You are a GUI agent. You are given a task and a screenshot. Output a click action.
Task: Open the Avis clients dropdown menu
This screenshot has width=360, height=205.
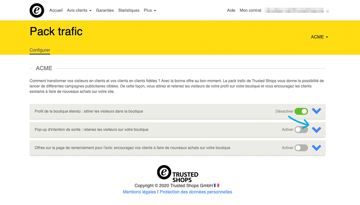[79, 10]
